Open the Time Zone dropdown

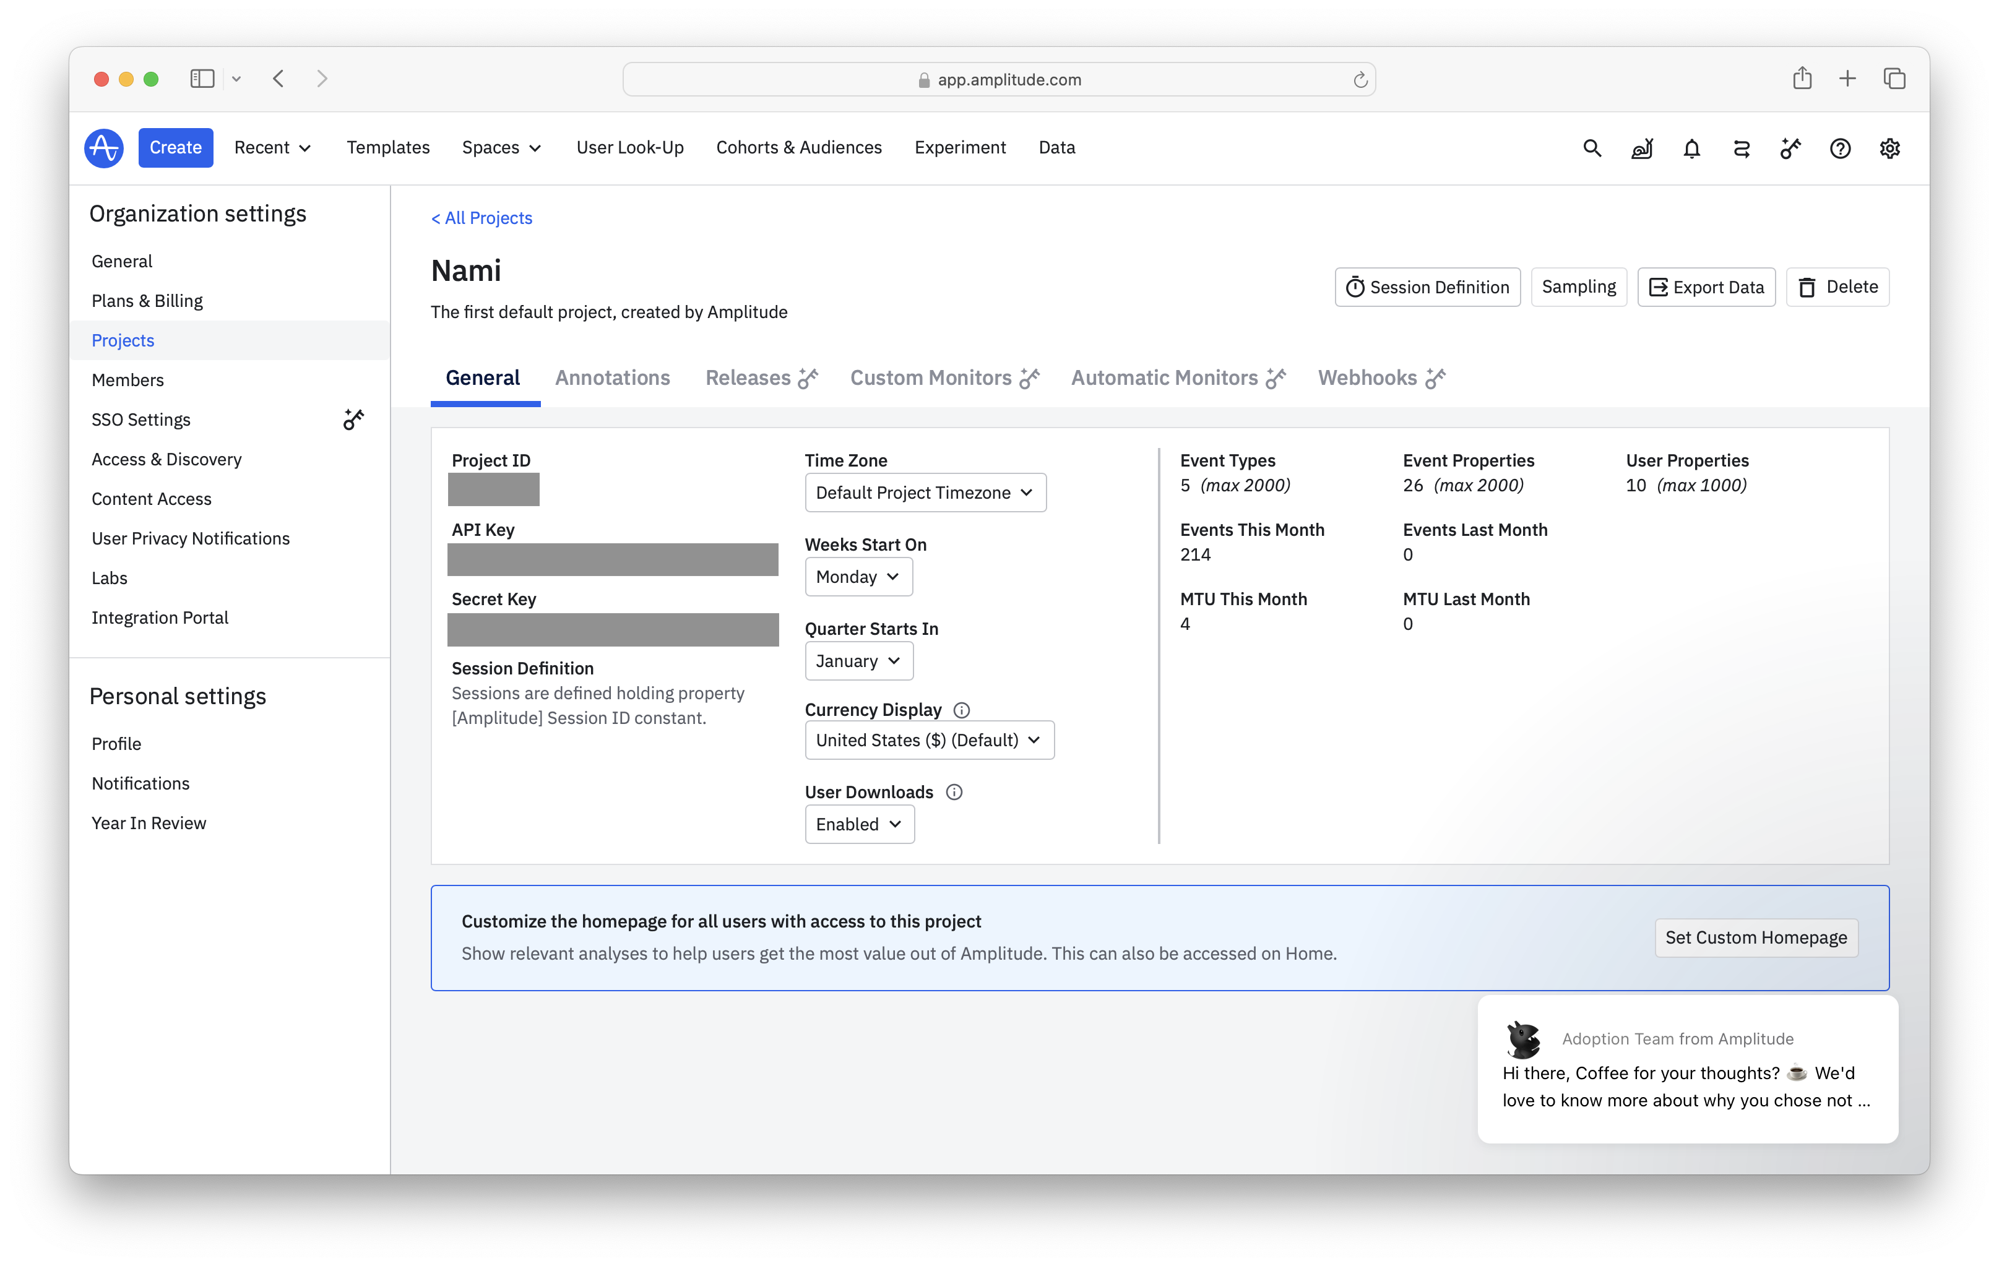coord(925,493)
